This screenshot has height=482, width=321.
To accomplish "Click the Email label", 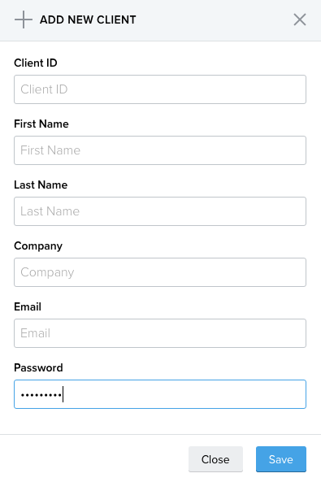I will (x=28, y=306).
